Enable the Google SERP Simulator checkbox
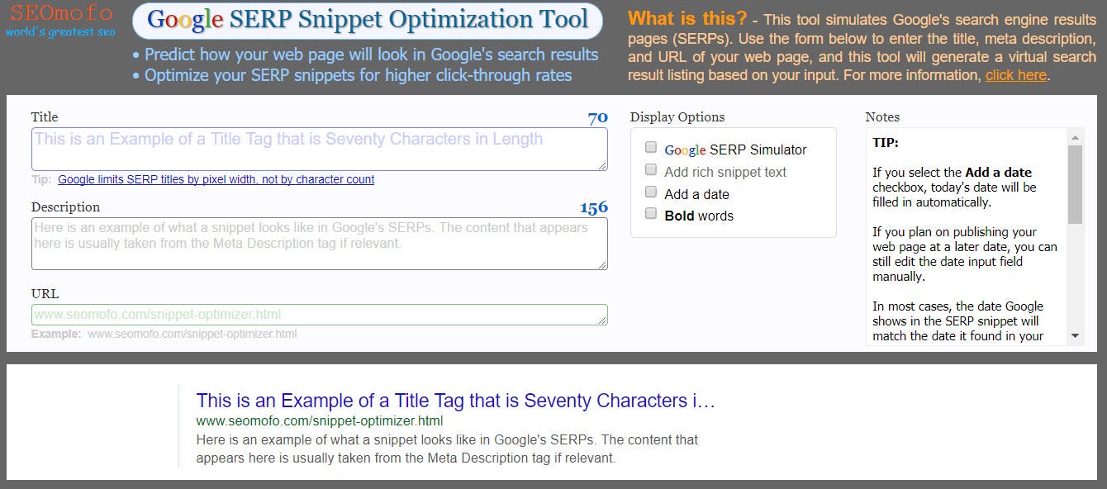The image size is (1107, 489). (x=651, y=148)
